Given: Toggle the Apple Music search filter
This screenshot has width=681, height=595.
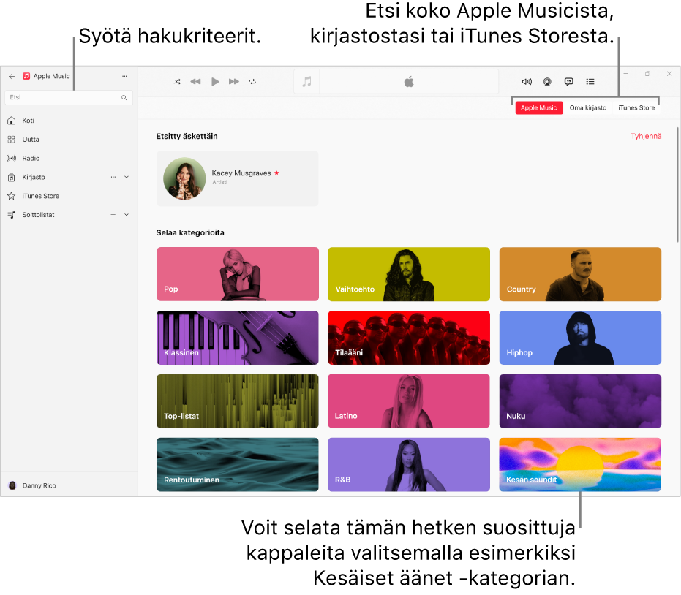Looking at the screenshot, I should pyautogui.click(x=538, y=107).
